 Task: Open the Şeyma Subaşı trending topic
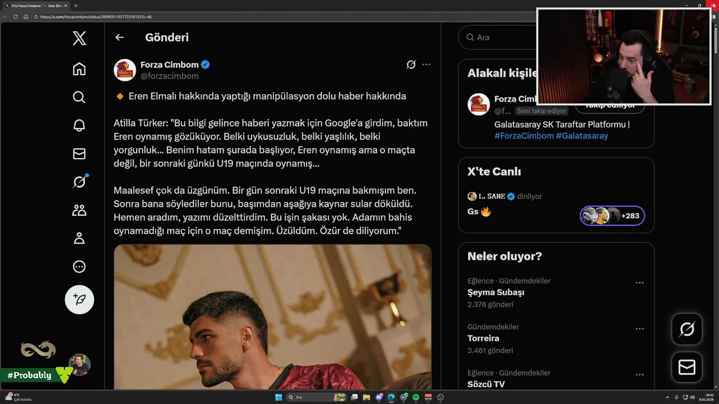tap(496, 292)
